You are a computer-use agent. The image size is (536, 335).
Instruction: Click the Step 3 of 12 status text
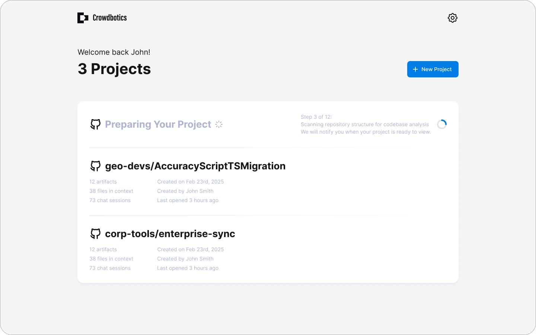tap(316, 117)
